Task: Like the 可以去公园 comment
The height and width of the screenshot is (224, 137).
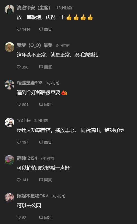Action: [19, 217]
